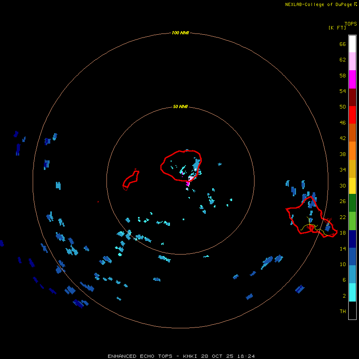Click the '100 NMI' range ring label
This screenshot has height=359, width=359.
pos(180,33)
